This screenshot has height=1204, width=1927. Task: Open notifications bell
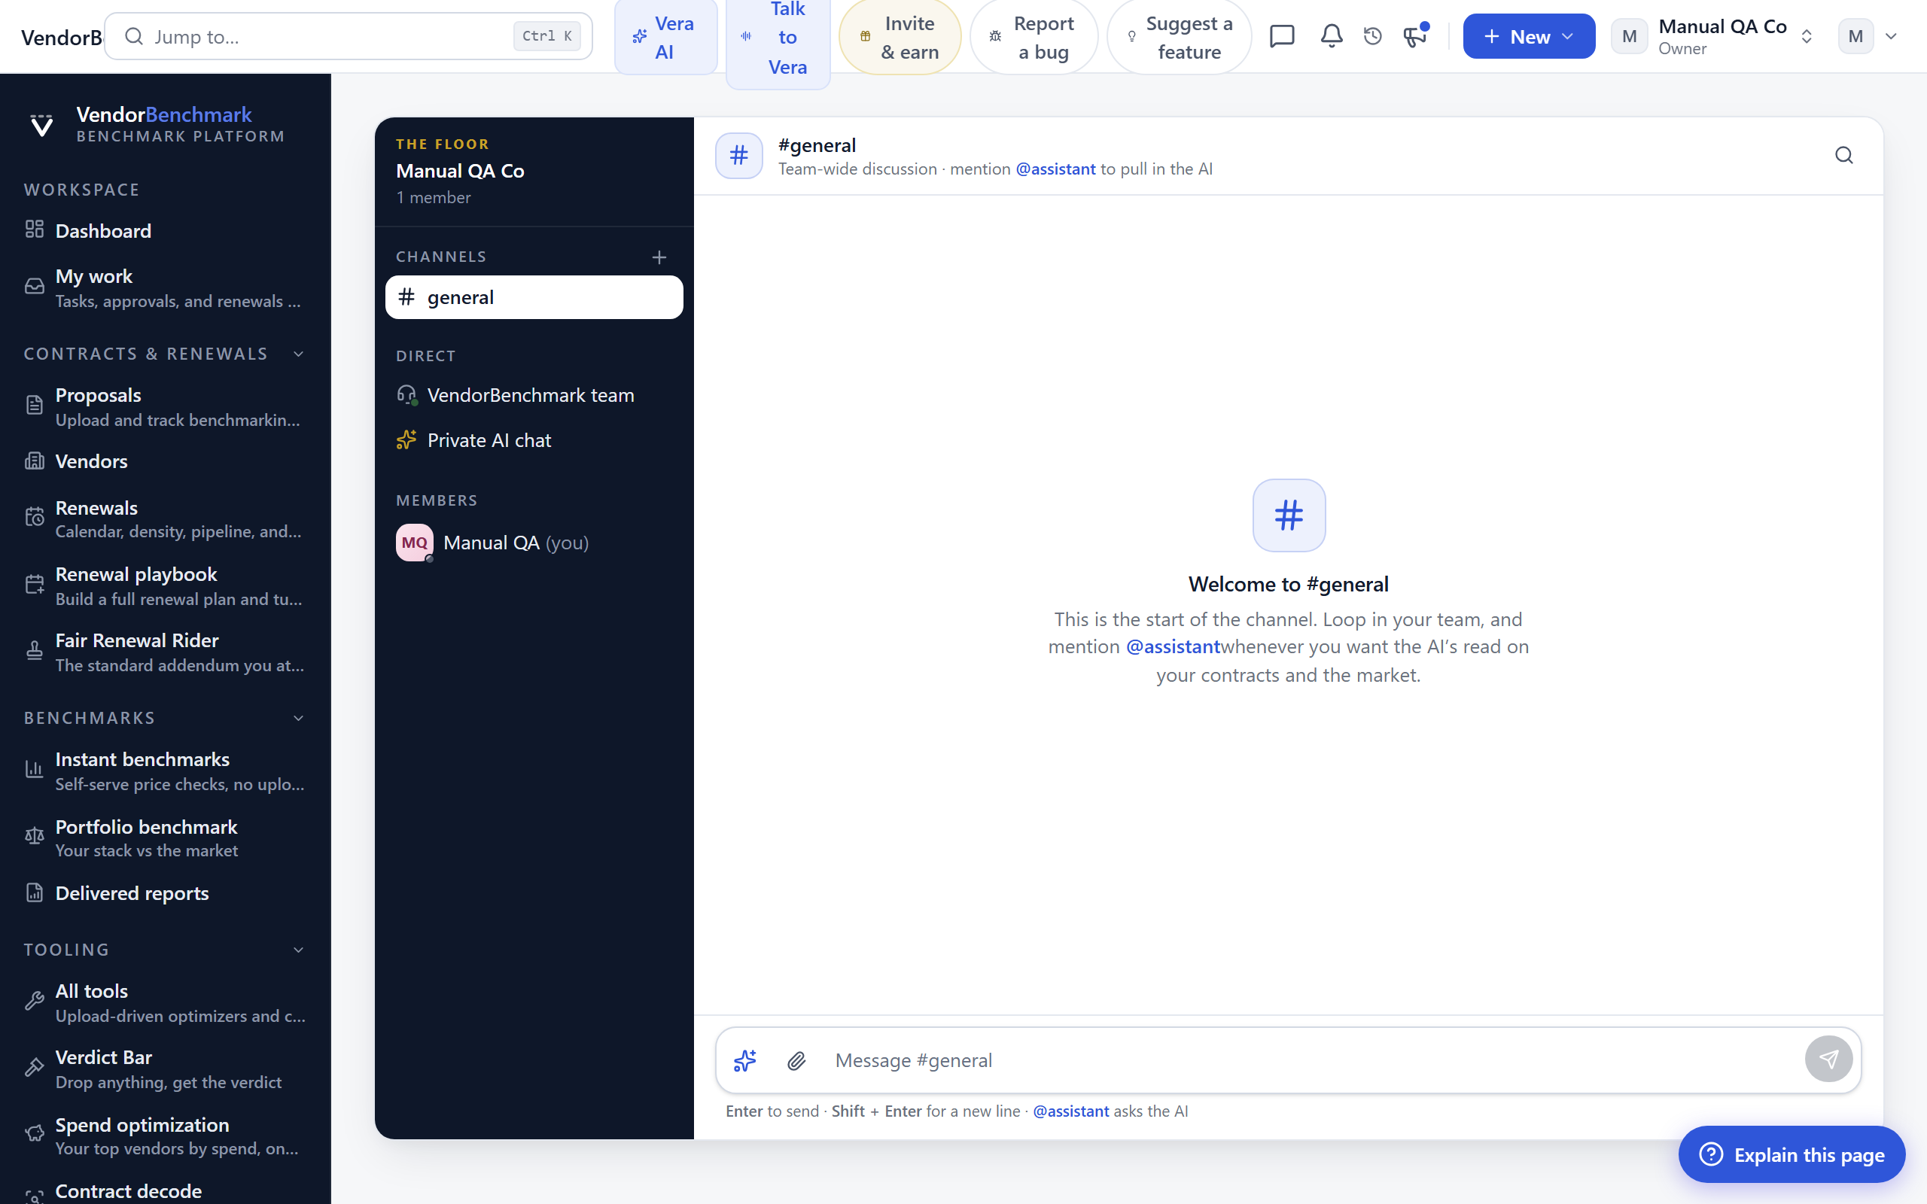[x=1332, y=36]
